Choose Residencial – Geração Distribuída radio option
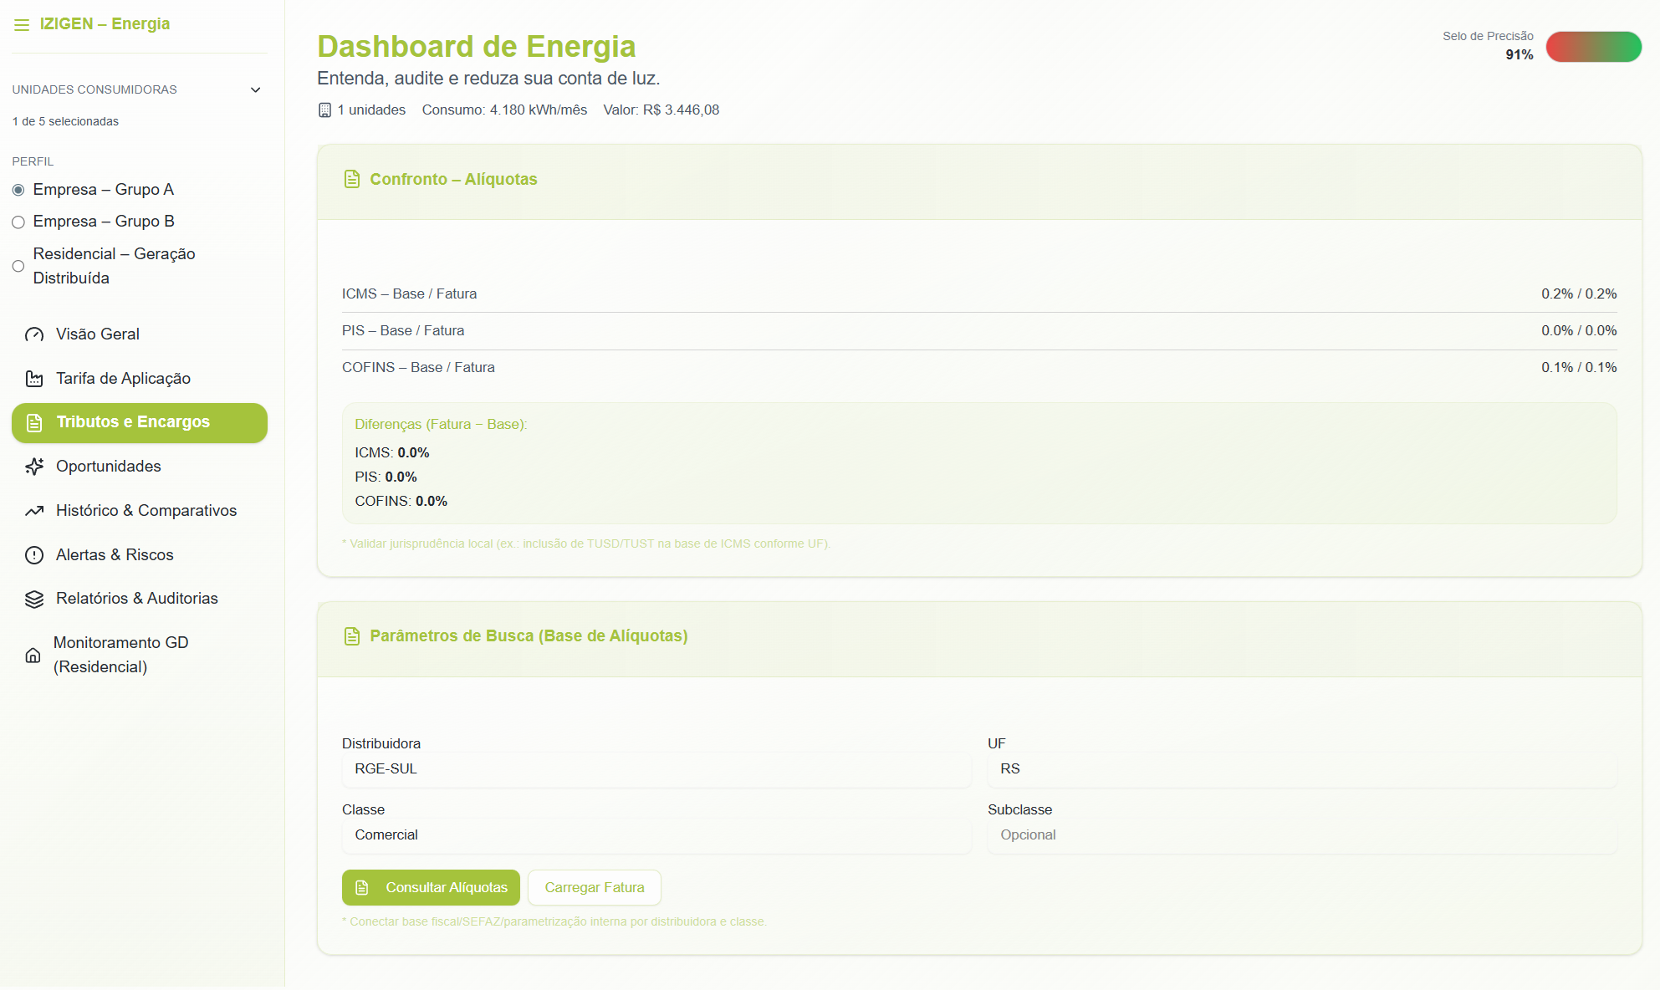This screenshot has height=990, width=1660. (18, 266)
